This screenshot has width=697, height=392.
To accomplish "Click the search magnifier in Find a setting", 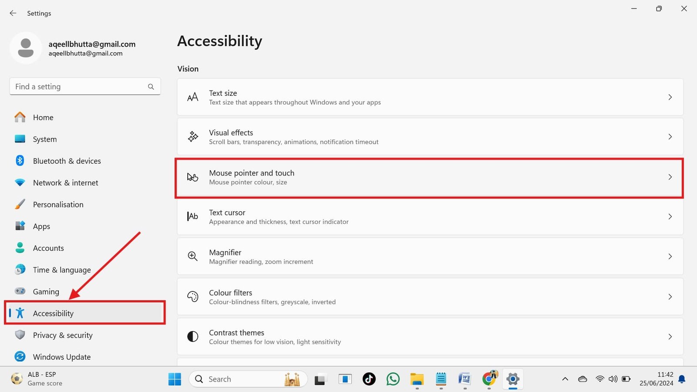I will click(151, 87).
